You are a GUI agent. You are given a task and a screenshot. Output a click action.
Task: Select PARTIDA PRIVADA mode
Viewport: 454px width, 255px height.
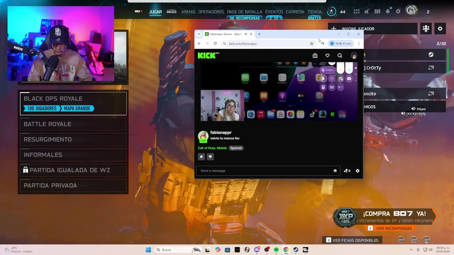73,185
